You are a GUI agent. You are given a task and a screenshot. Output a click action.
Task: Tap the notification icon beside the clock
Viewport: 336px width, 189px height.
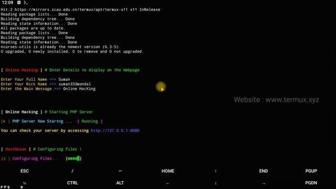click(x=19, y=3)
